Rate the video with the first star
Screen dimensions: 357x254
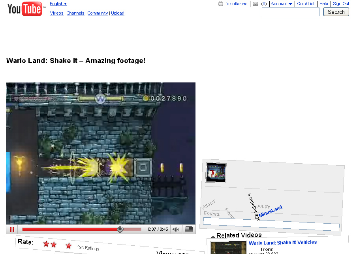pyautogui.click(x=46, y=244)
